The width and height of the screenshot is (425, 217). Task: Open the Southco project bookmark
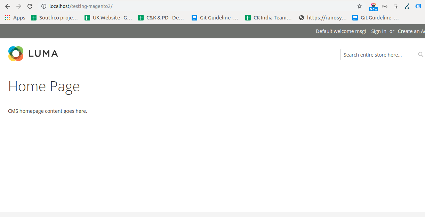coord(55,18)
